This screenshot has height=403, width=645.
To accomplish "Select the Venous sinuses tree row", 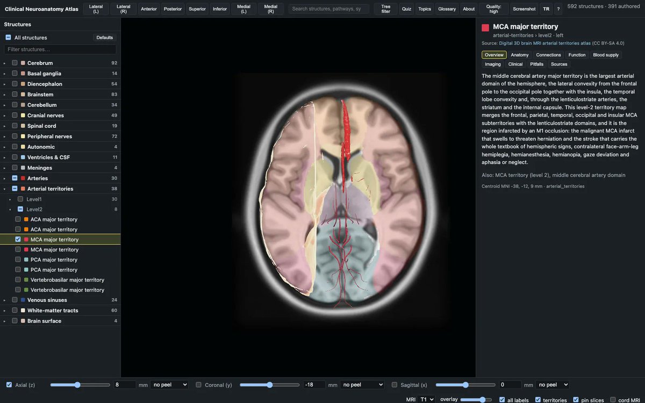I will tap(60, 300).
